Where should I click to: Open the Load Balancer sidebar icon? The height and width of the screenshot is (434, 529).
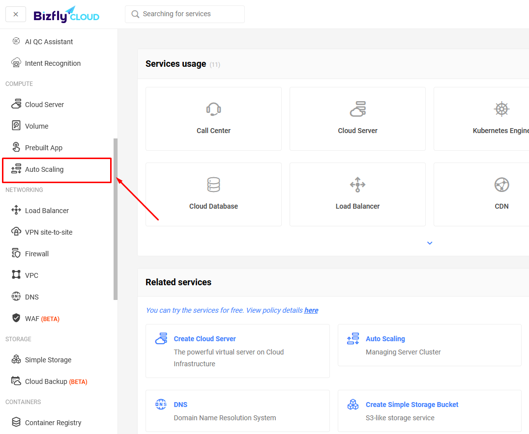tap(16, 210)
